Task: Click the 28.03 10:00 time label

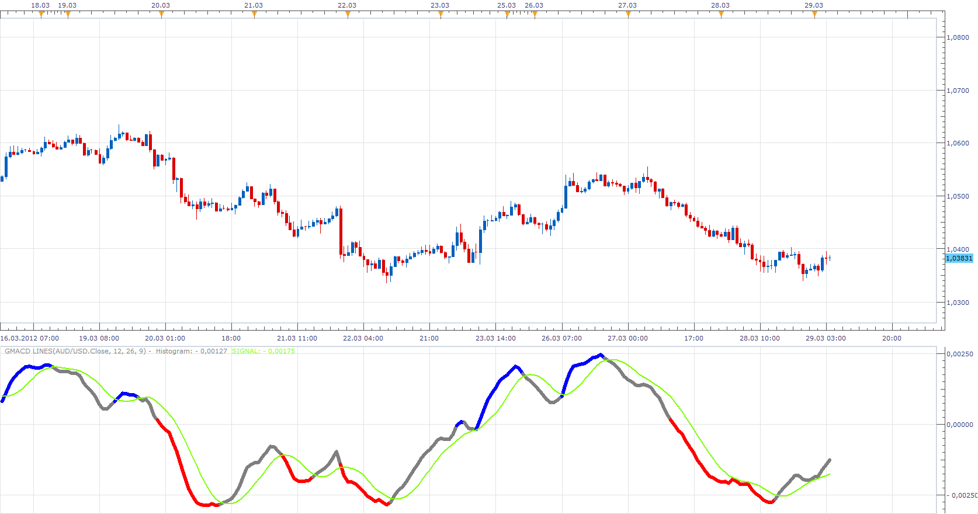Action: pos(760,338)
